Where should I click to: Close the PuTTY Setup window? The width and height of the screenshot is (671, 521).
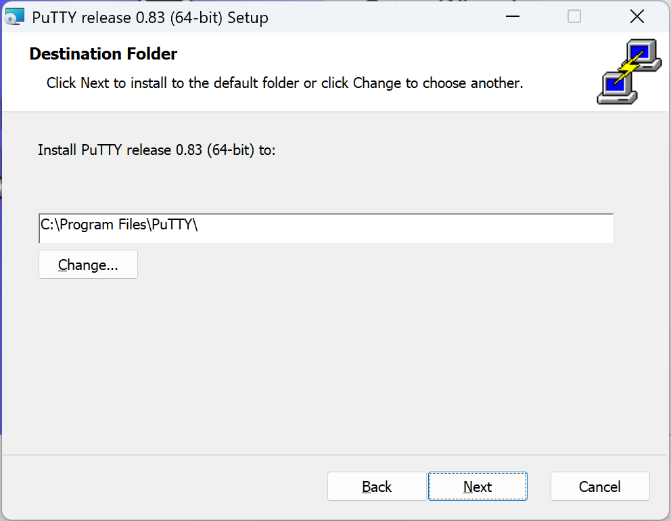637,17
